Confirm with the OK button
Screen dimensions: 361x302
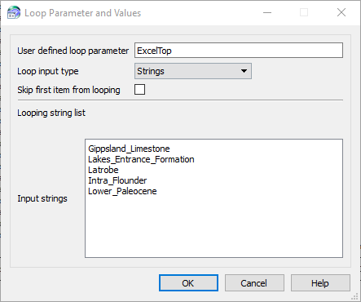point(188,283)
